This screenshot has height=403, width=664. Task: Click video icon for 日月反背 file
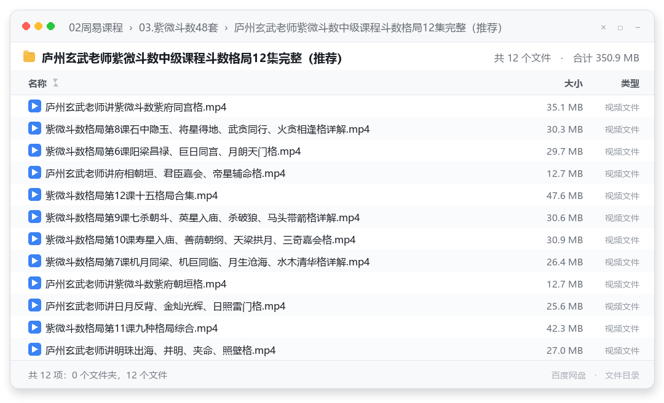(34, 305)
